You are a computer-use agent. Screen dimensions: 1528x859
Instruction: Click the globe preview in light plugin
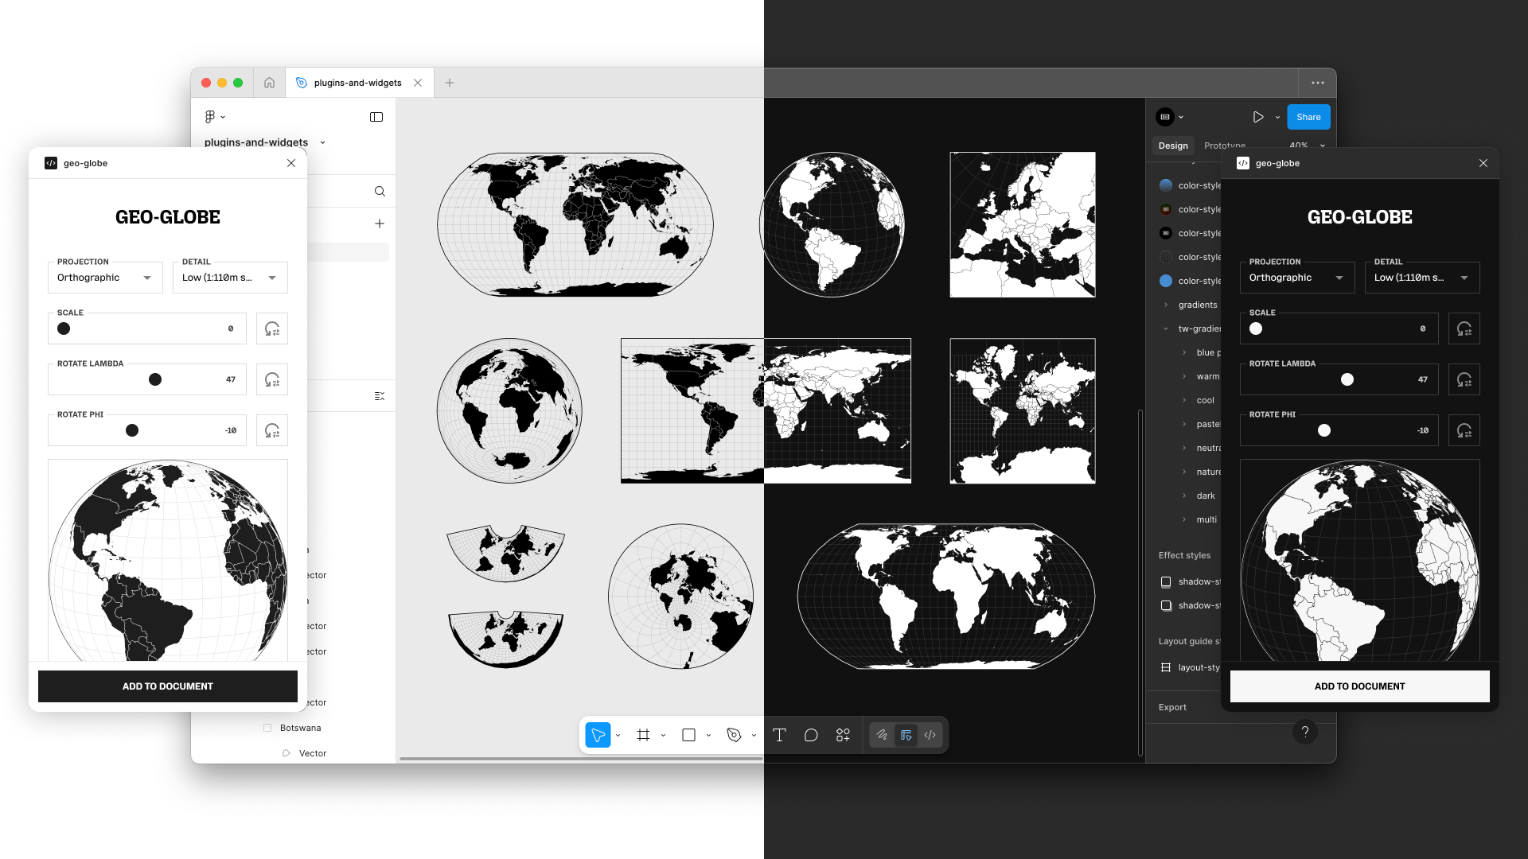[168, 561]
